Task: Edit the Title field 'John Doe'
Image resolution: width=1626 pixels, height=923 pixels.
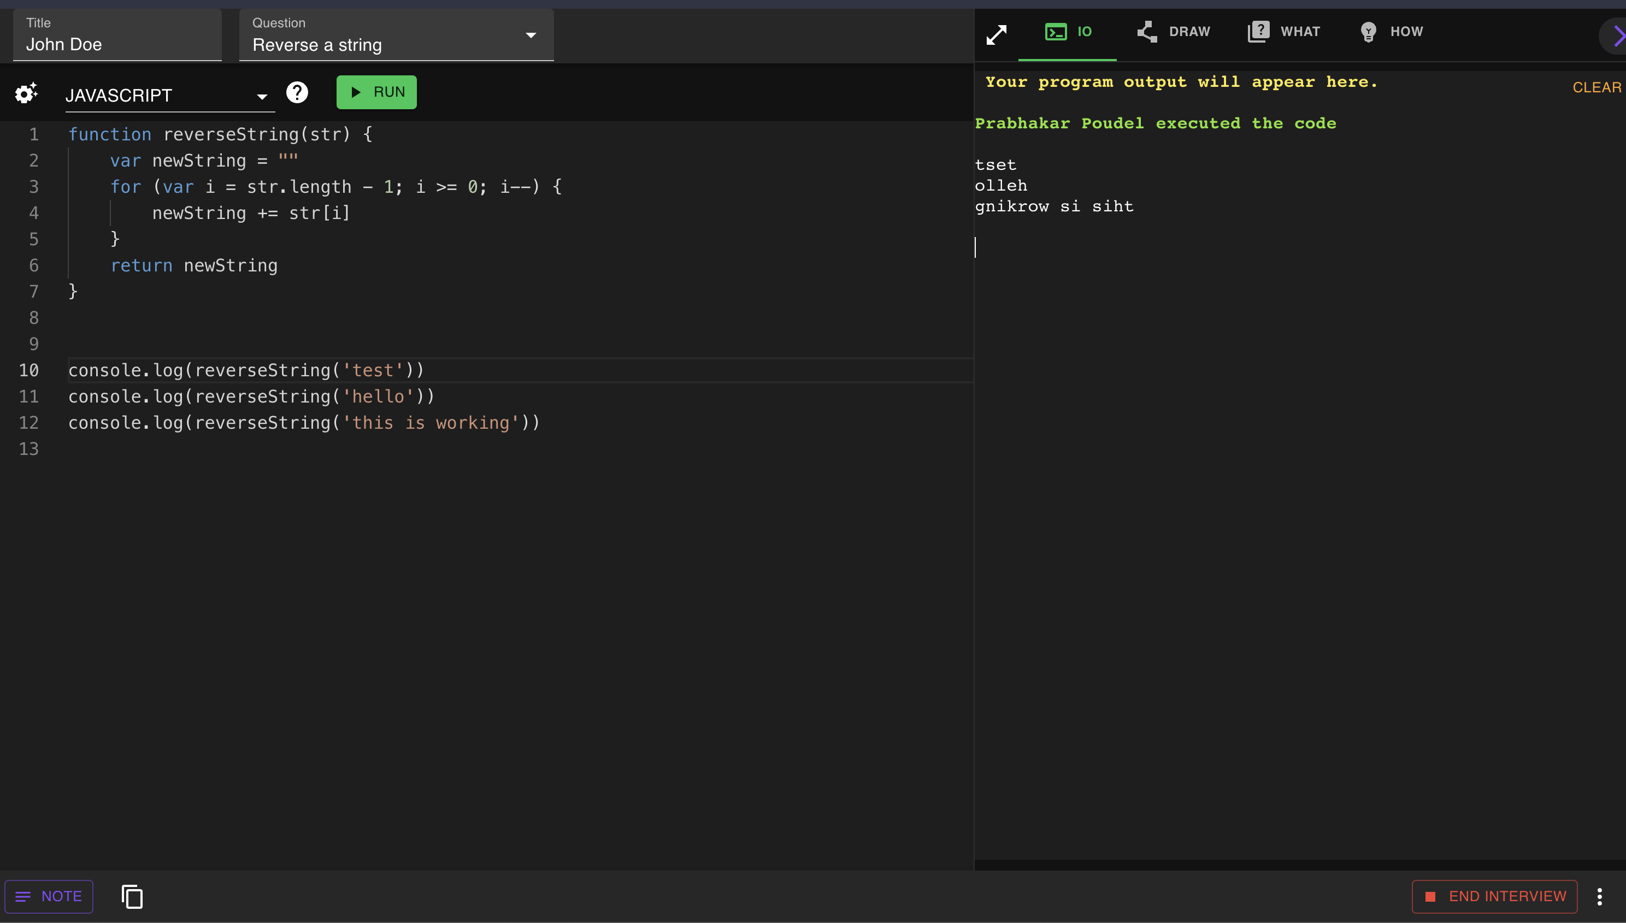Action: point(117,35)
